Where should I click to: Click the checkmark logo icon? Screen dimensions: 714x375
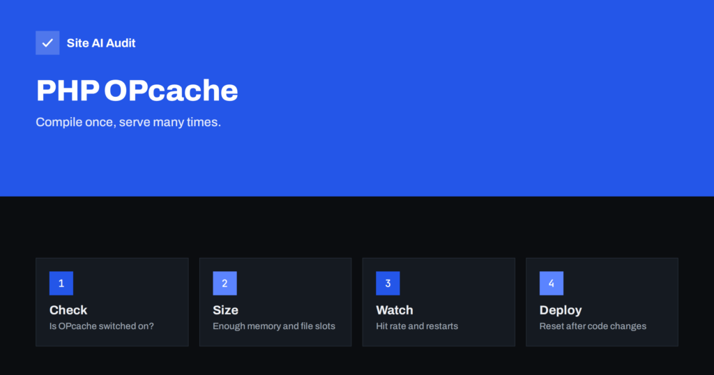coord(47,43)
